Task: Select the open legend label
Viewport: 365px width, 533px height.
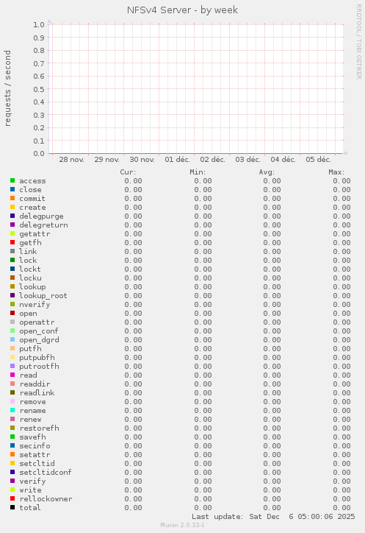Action: click(x=28, y=314)
